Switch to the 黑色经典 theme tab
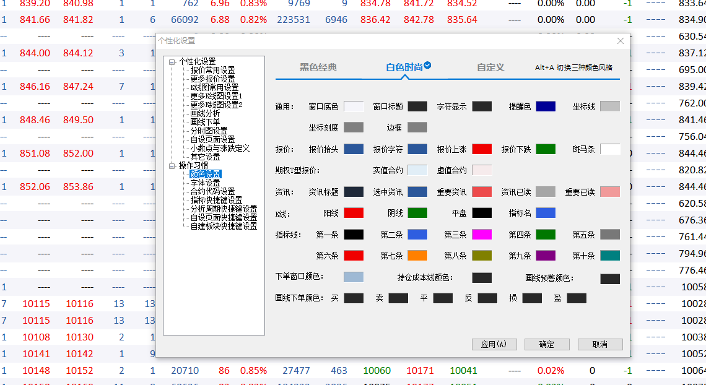Screen dimensions: 706x385 point(318,67)
